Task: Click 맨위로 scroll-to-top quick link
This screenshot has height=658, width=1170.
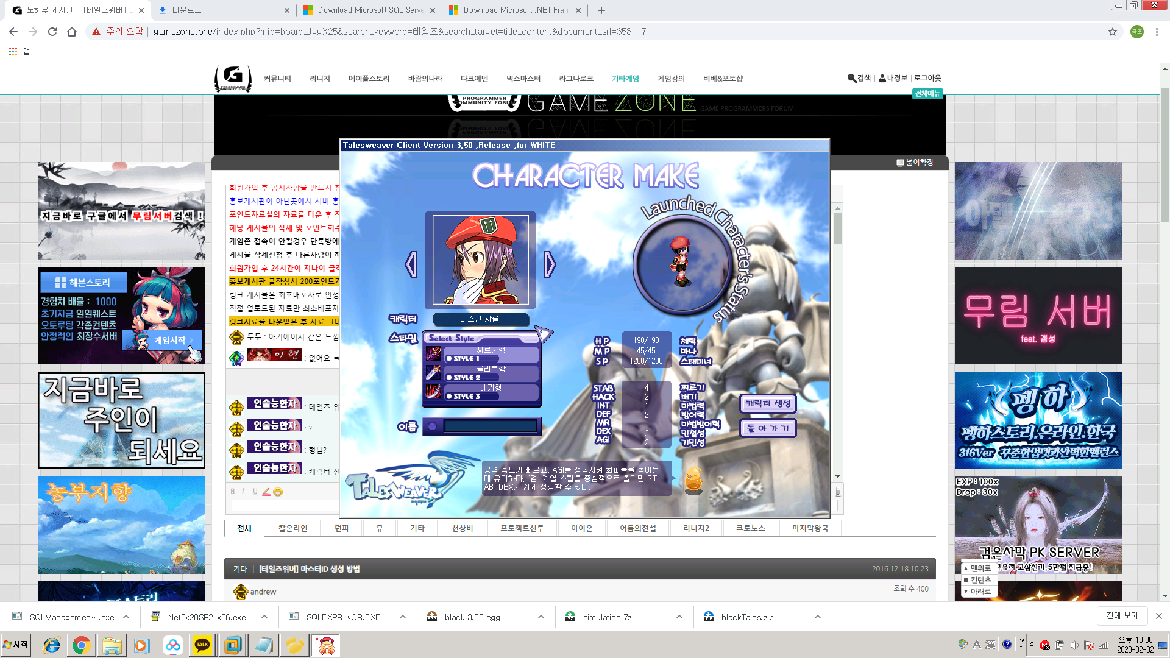Action: 980,568
